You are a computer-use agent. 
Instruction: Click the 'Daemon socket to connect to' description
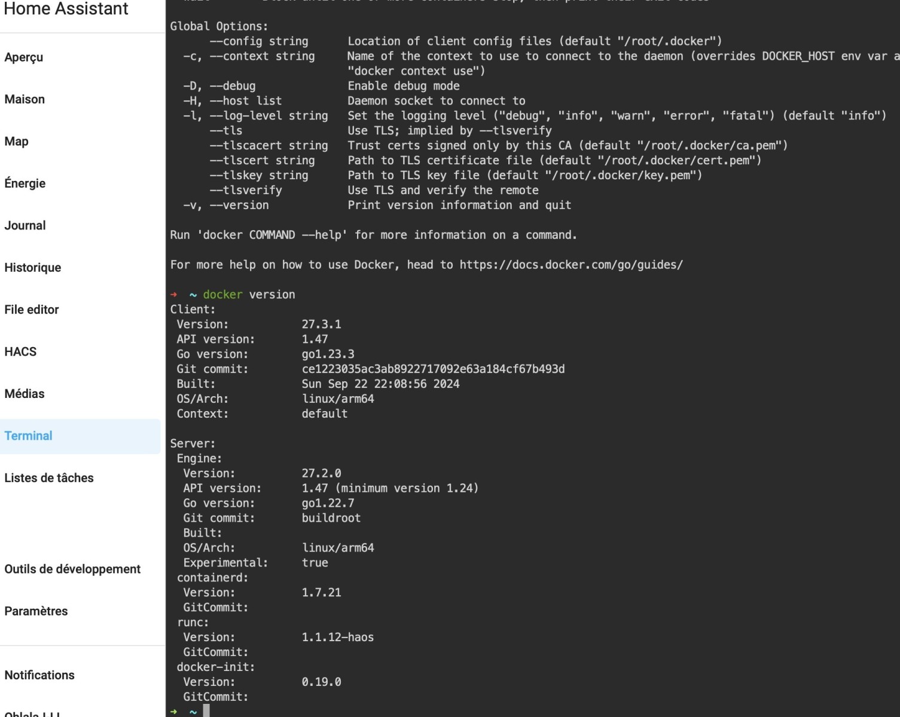coord(437,101)
